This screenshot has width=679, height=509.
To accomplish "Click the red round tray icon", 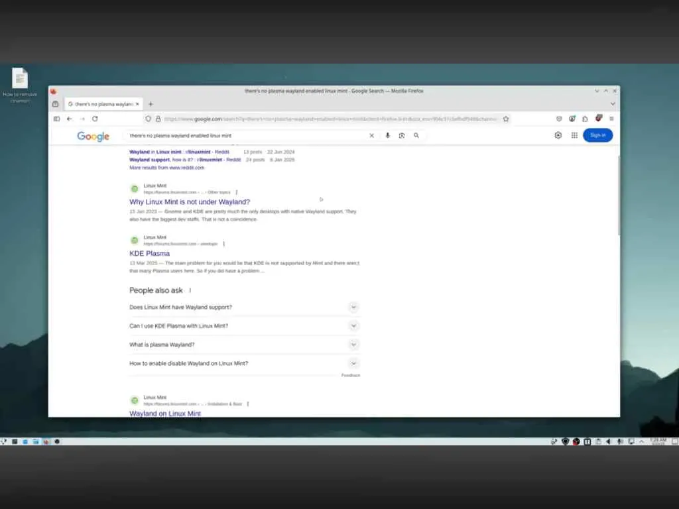I will pos(576,441).
